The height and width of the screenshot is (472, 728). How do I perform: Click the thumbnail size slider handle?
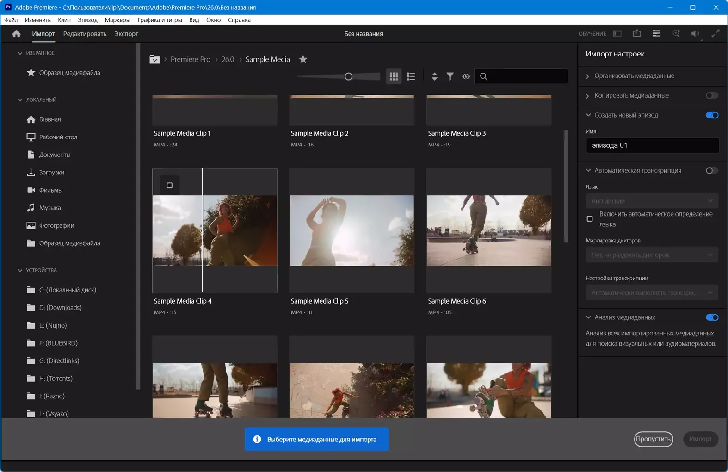348,77
